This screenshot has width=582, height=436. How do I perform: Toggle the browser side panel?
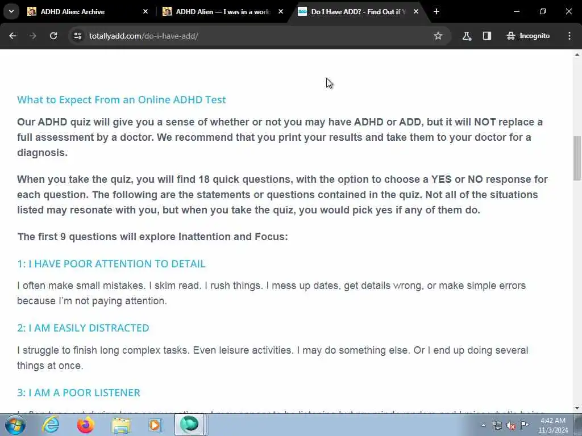click(x=487, y=36)
